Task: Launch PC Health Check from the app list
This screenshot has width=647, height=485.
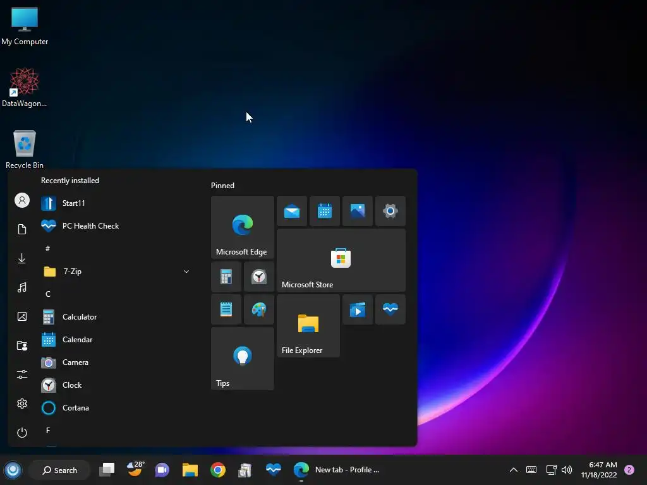Action: pyautogui.click(x=116, y=226)
